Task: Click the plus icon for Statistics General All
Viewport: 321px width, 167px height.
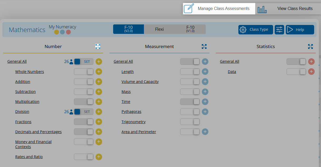Action: tap(311, 62)
